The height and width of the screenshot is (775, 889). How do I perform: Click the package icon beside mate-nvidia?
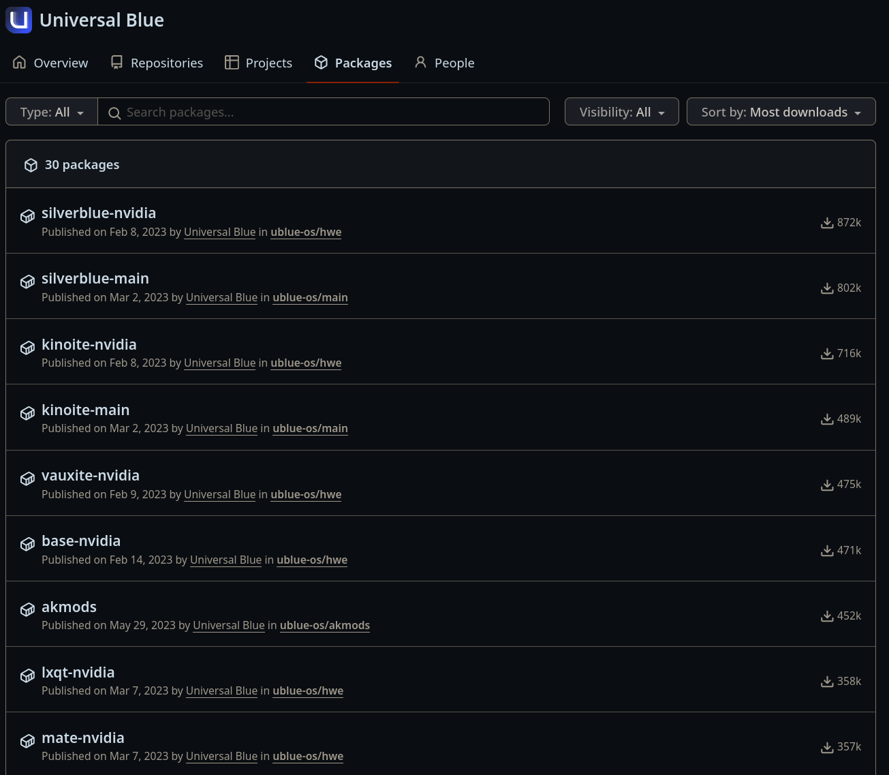[27, 742]
